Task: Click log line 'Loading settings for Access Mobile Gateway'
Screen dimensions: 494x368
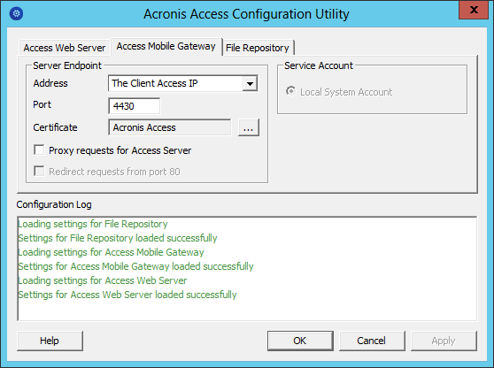Action: point(111,252)
